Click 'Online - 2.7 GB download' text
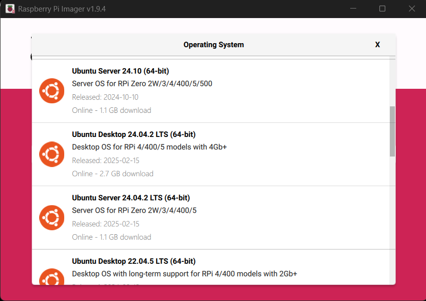 click(112, 174)
